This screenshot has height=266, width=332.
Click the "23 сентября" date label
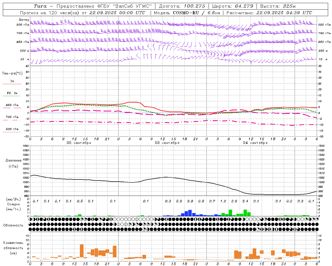[x=167, y=143]
